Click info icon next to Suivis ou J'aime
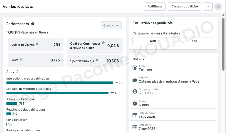The image size is (226, 133). (x=37, y=44)
